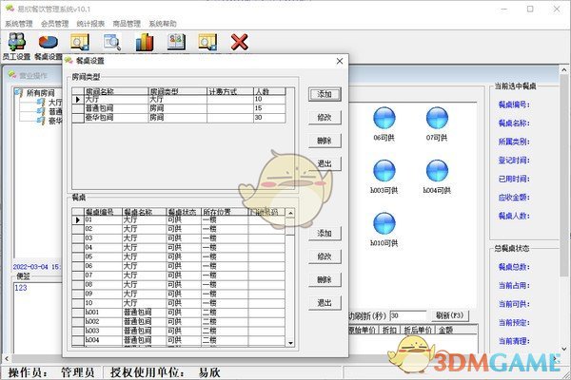
Task: Click the 房间名称 column header
Action: [116, 91]
